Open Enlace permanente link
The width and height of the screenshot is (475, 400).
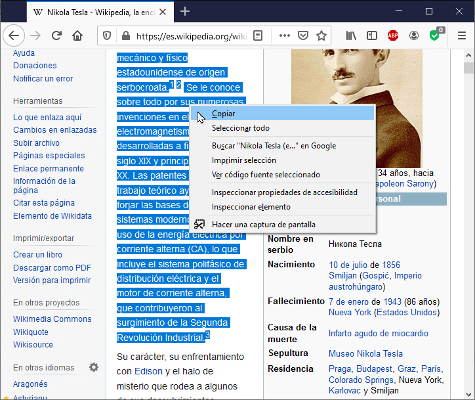tap(49, 168)
